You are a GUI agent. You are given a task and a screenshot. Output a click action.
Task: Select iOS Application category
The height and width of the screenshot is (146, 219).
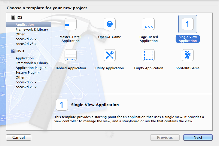pos(29,25)
